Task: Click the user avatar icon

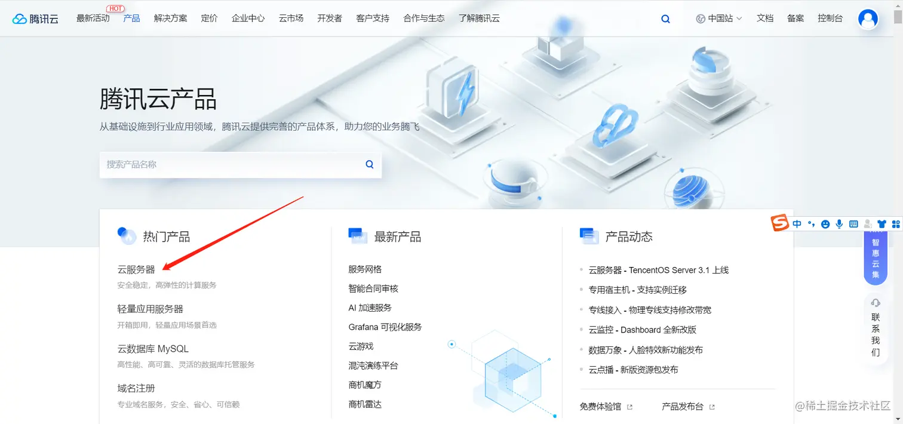Action: [x=868, y=19]
